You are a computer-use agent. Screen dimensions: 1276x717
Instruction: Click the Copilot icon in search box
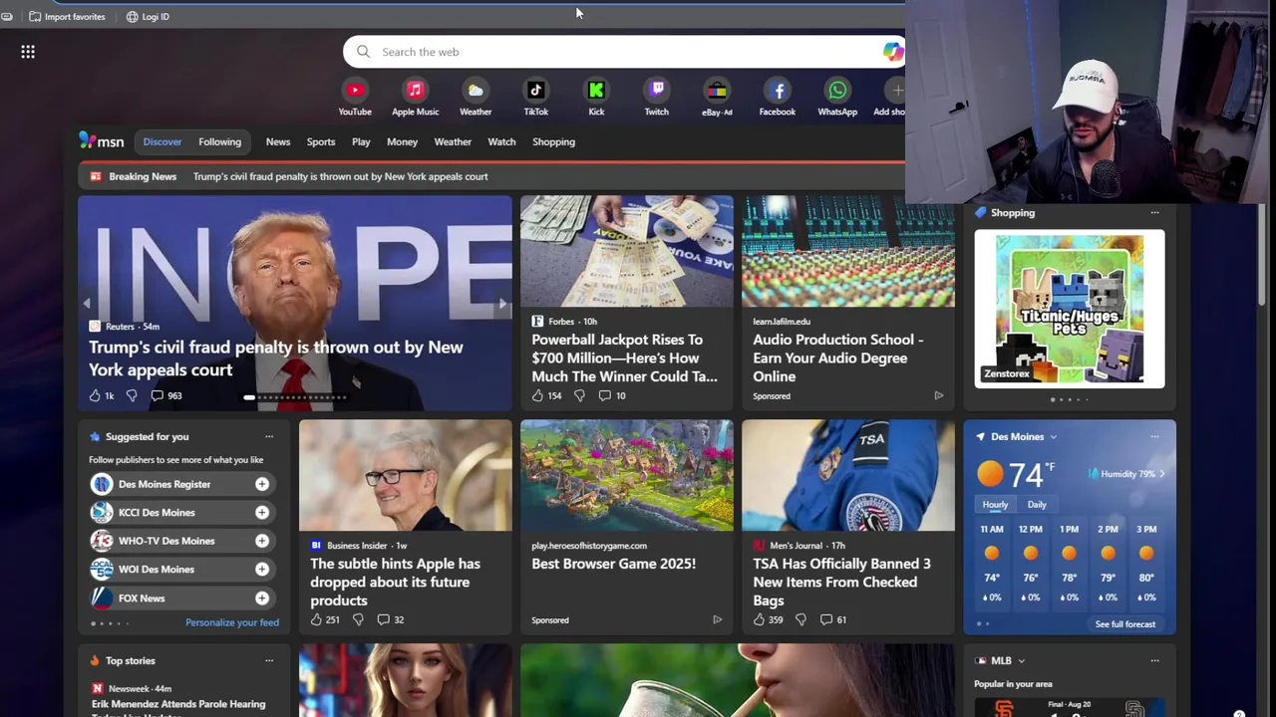tap(892, 52)
